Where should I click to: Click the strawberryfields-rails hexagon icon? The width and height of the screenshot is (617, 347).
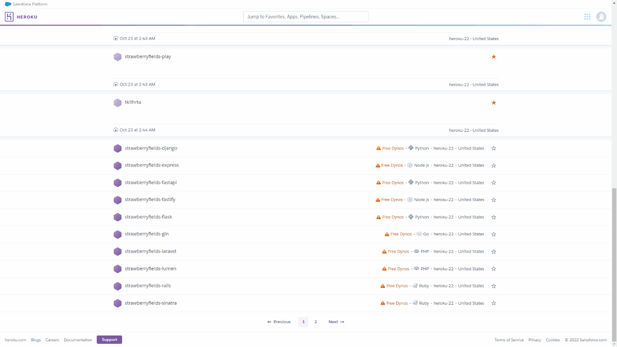[x=118, y=286]
